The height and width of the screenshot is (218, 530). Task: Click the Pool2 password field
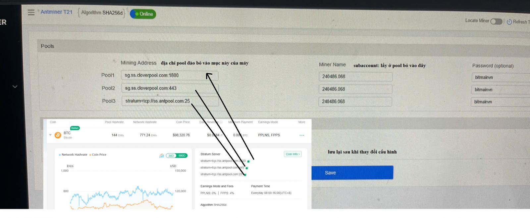(x=501, y=90)
